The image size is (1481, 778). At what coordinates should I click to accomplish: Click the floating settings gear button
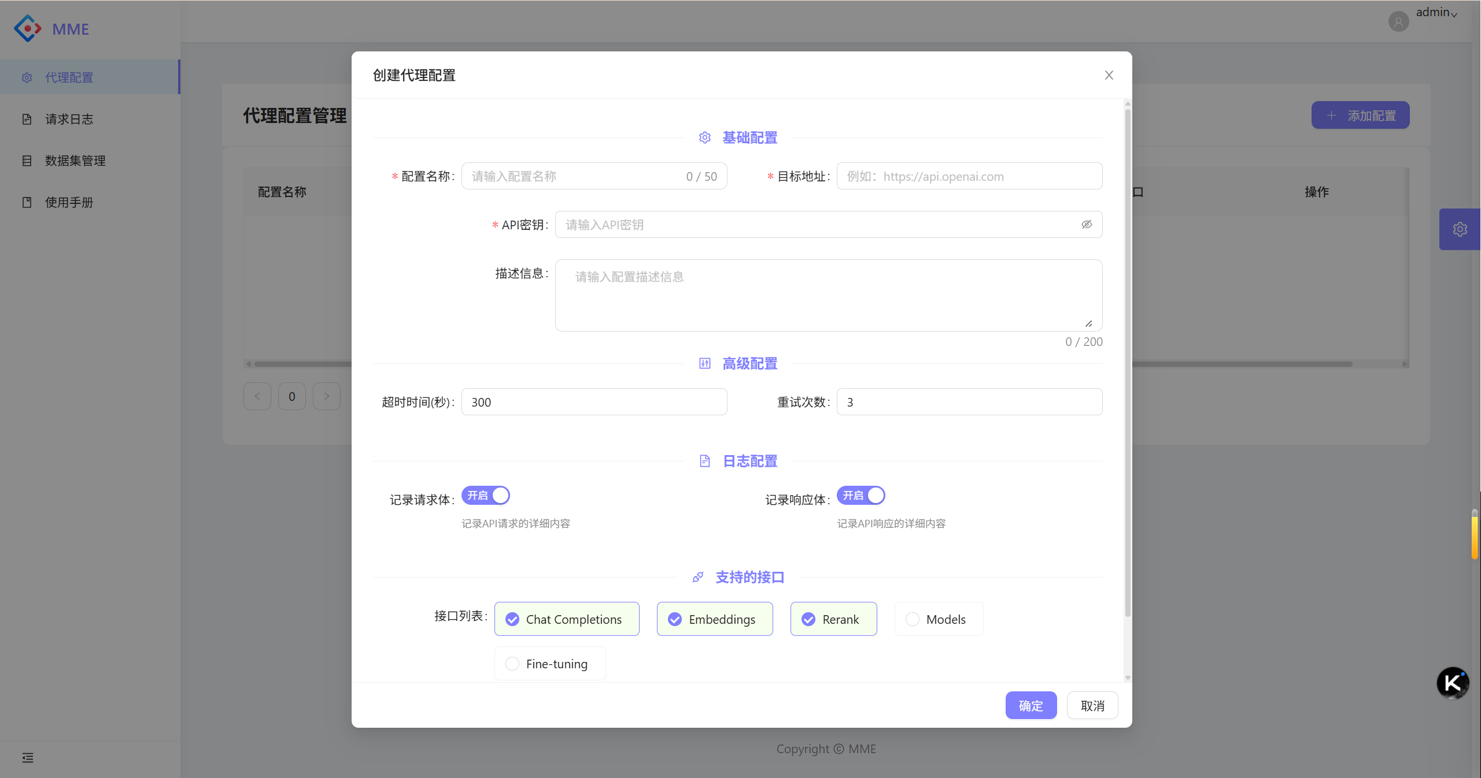1460,229
